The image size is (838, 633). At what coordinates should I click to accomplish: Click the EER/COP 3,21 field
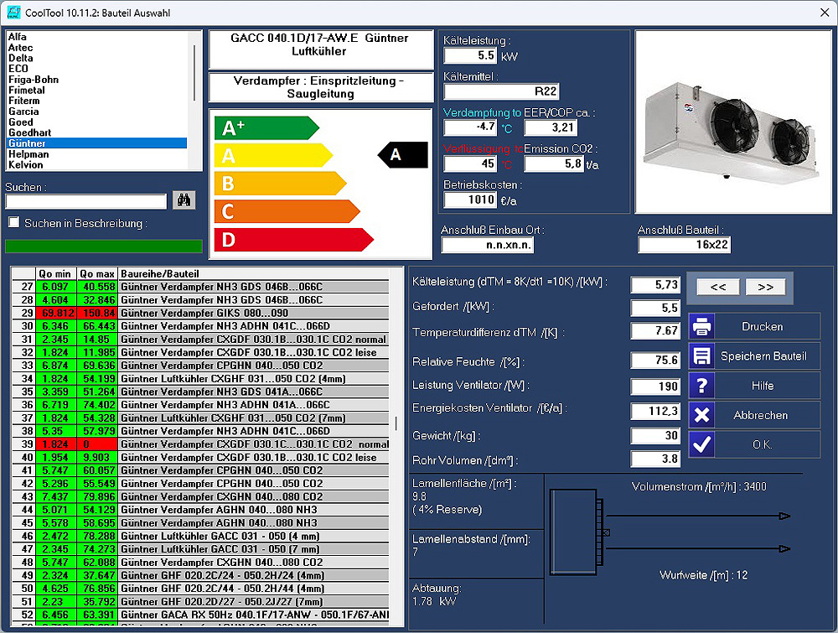click(x=551, y=127)
